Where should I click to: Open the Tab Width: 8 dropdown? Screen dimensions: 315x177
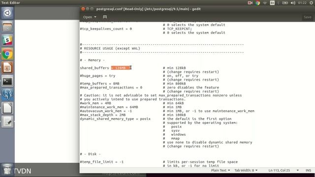[x=246, y=170]
